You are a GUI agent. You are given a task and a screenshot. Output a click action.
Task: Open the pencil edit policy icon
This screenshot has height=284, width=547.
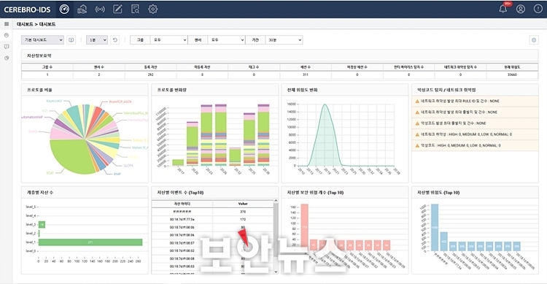tap(117, 9)
